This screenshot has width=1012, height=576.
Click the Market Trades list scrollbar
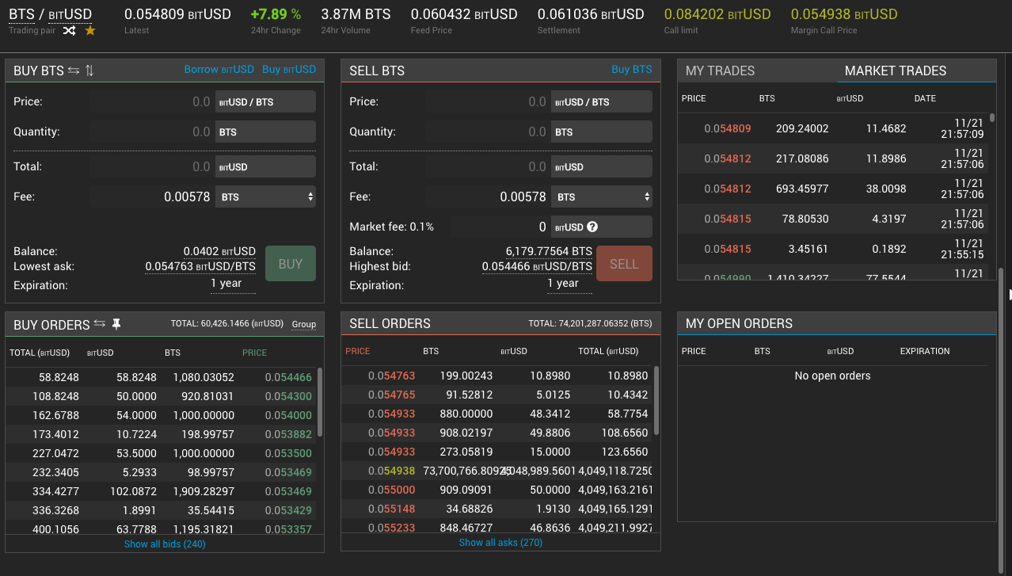pos(991,117)
